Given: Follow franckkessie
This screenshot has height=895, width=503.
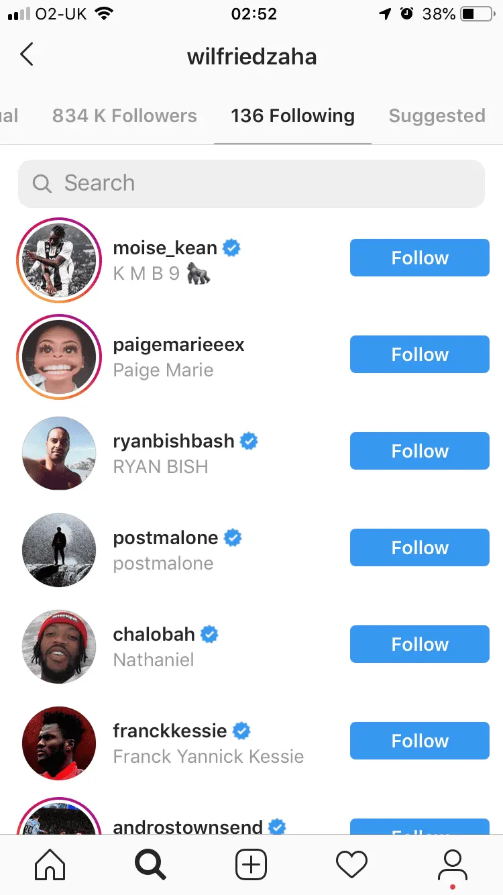Looking at the screenshot, I should (x=420, y=741).
